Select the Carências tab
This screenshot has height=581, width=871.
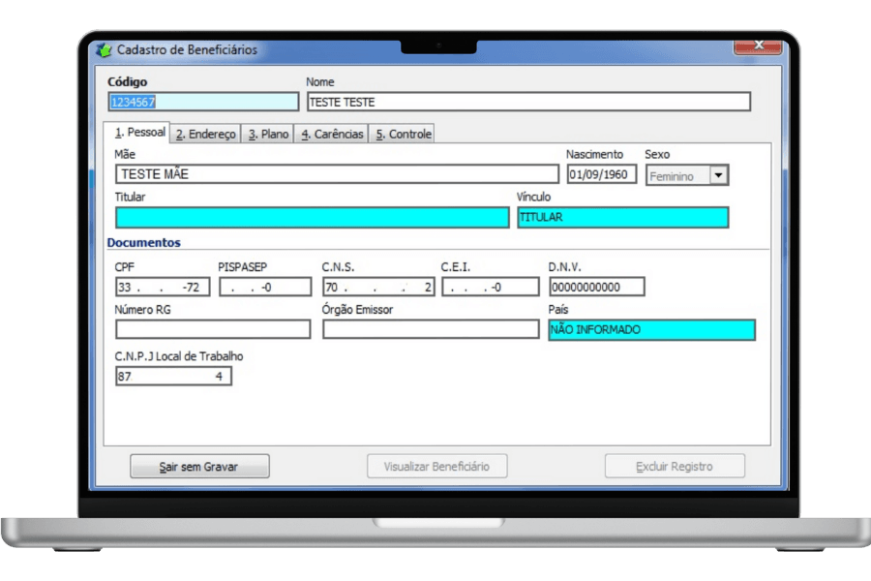(x=332, y=135)
